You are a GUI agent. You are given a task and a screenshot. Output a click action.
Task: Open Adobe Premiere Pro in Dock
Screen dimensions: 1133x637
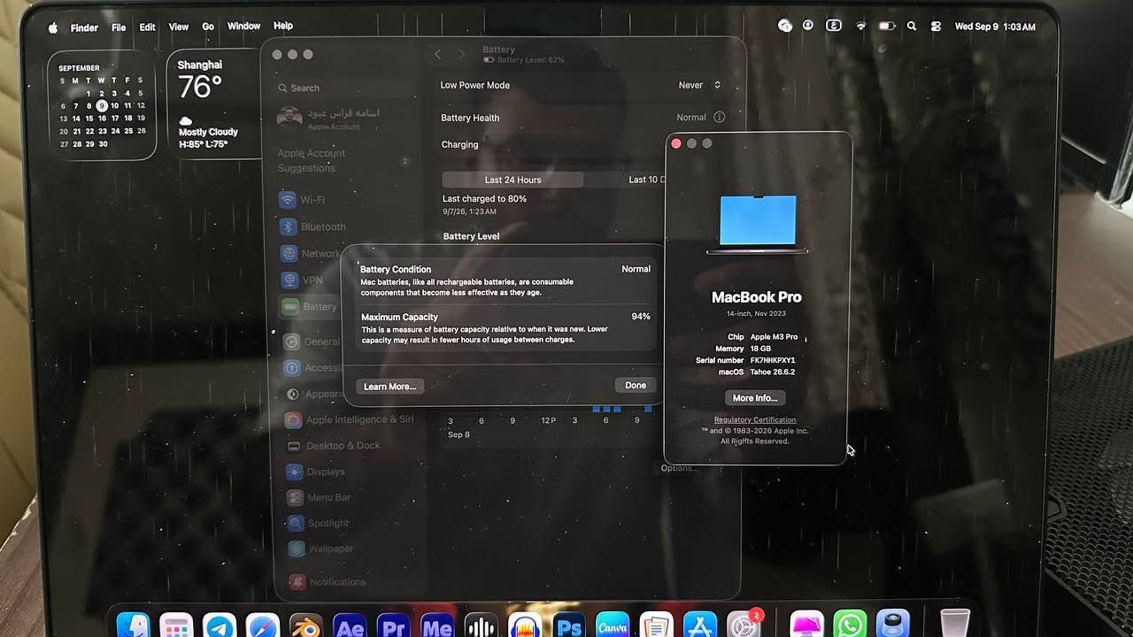393,625
